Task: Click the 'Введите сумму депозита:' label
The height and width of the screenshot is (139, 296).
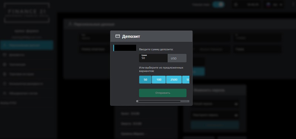Action: pos(156,50)
